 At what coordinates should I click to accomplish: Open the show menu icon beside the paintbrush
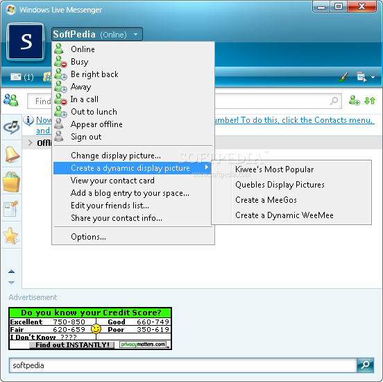pos(361,77)
